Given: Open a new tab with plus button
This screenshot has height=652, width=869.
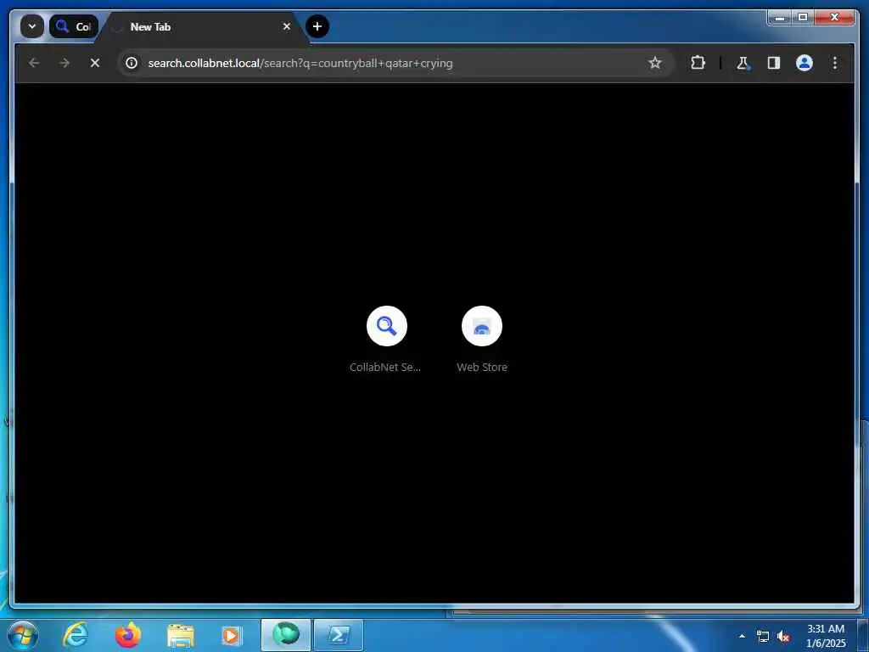Looking at the screenshot, I should tap(317, 26).
